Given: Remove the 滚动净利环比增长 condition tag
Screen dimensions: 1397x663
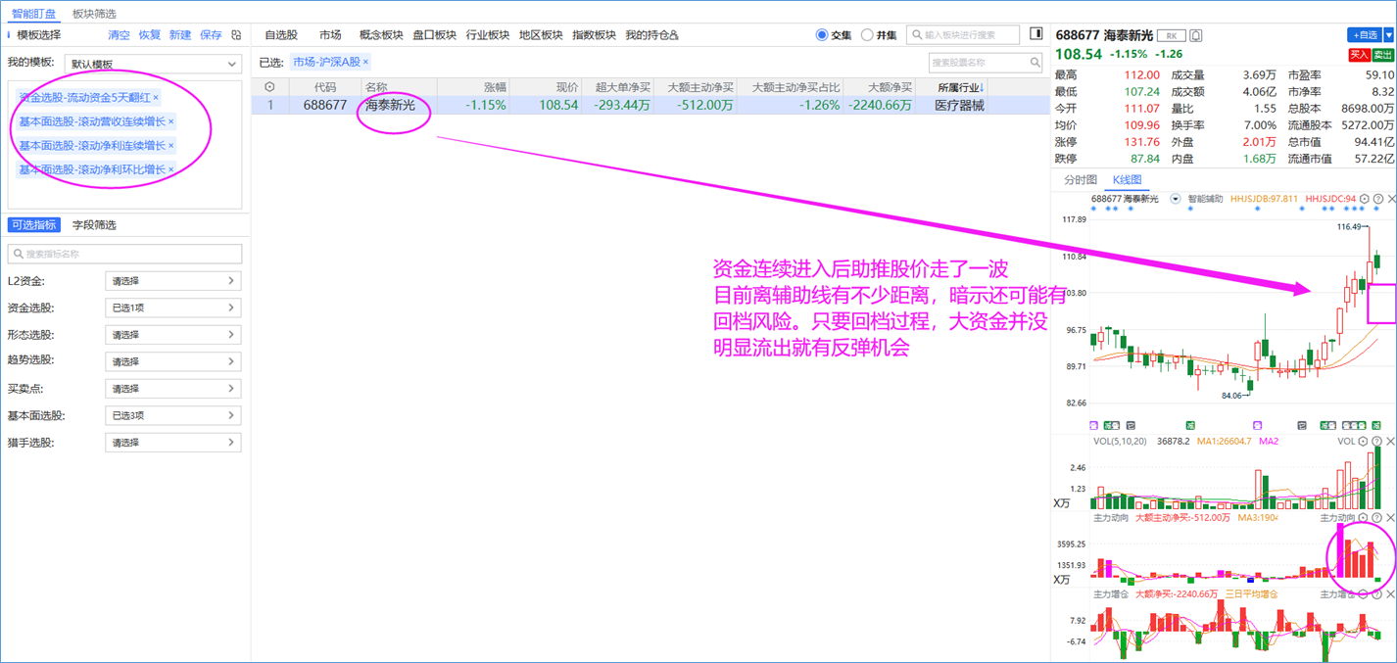Looking at the screenshot, I should (171, 169).
